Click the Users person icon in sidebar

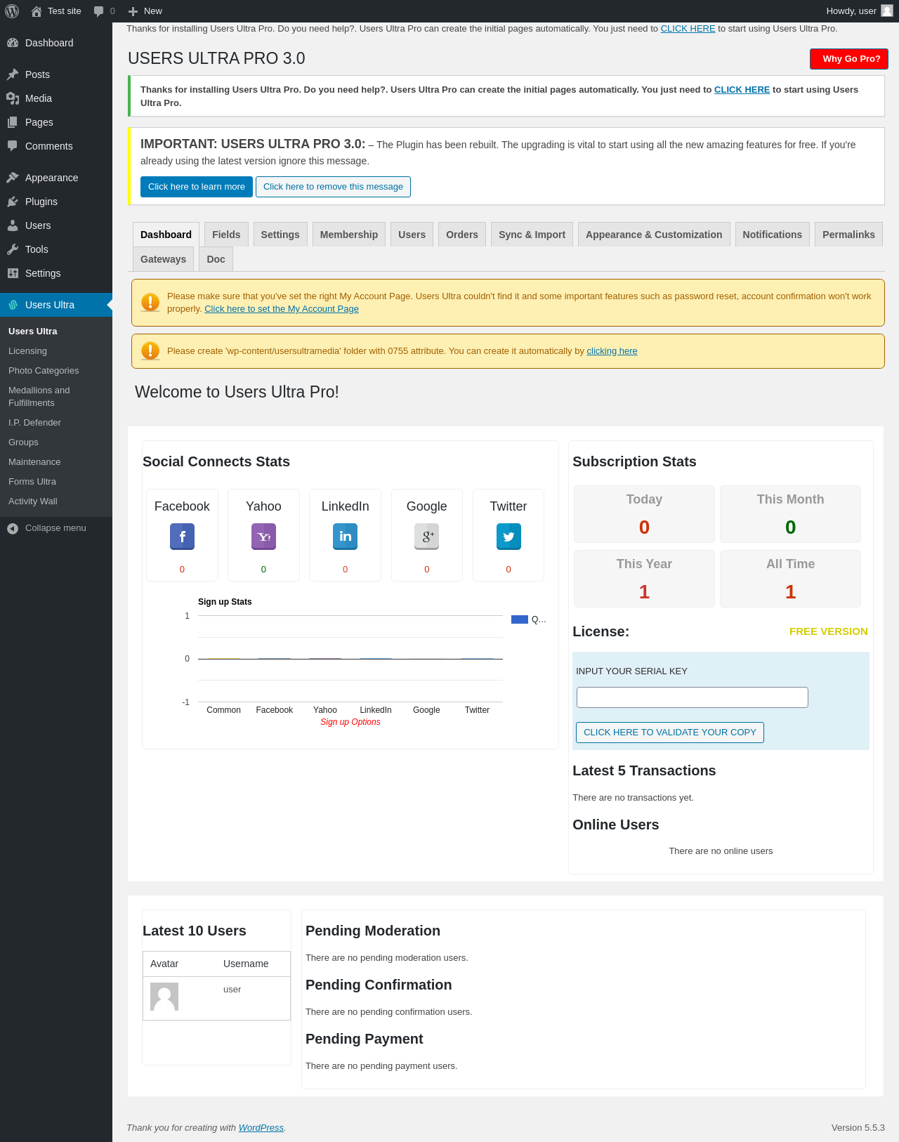click(x=13, y=225)
